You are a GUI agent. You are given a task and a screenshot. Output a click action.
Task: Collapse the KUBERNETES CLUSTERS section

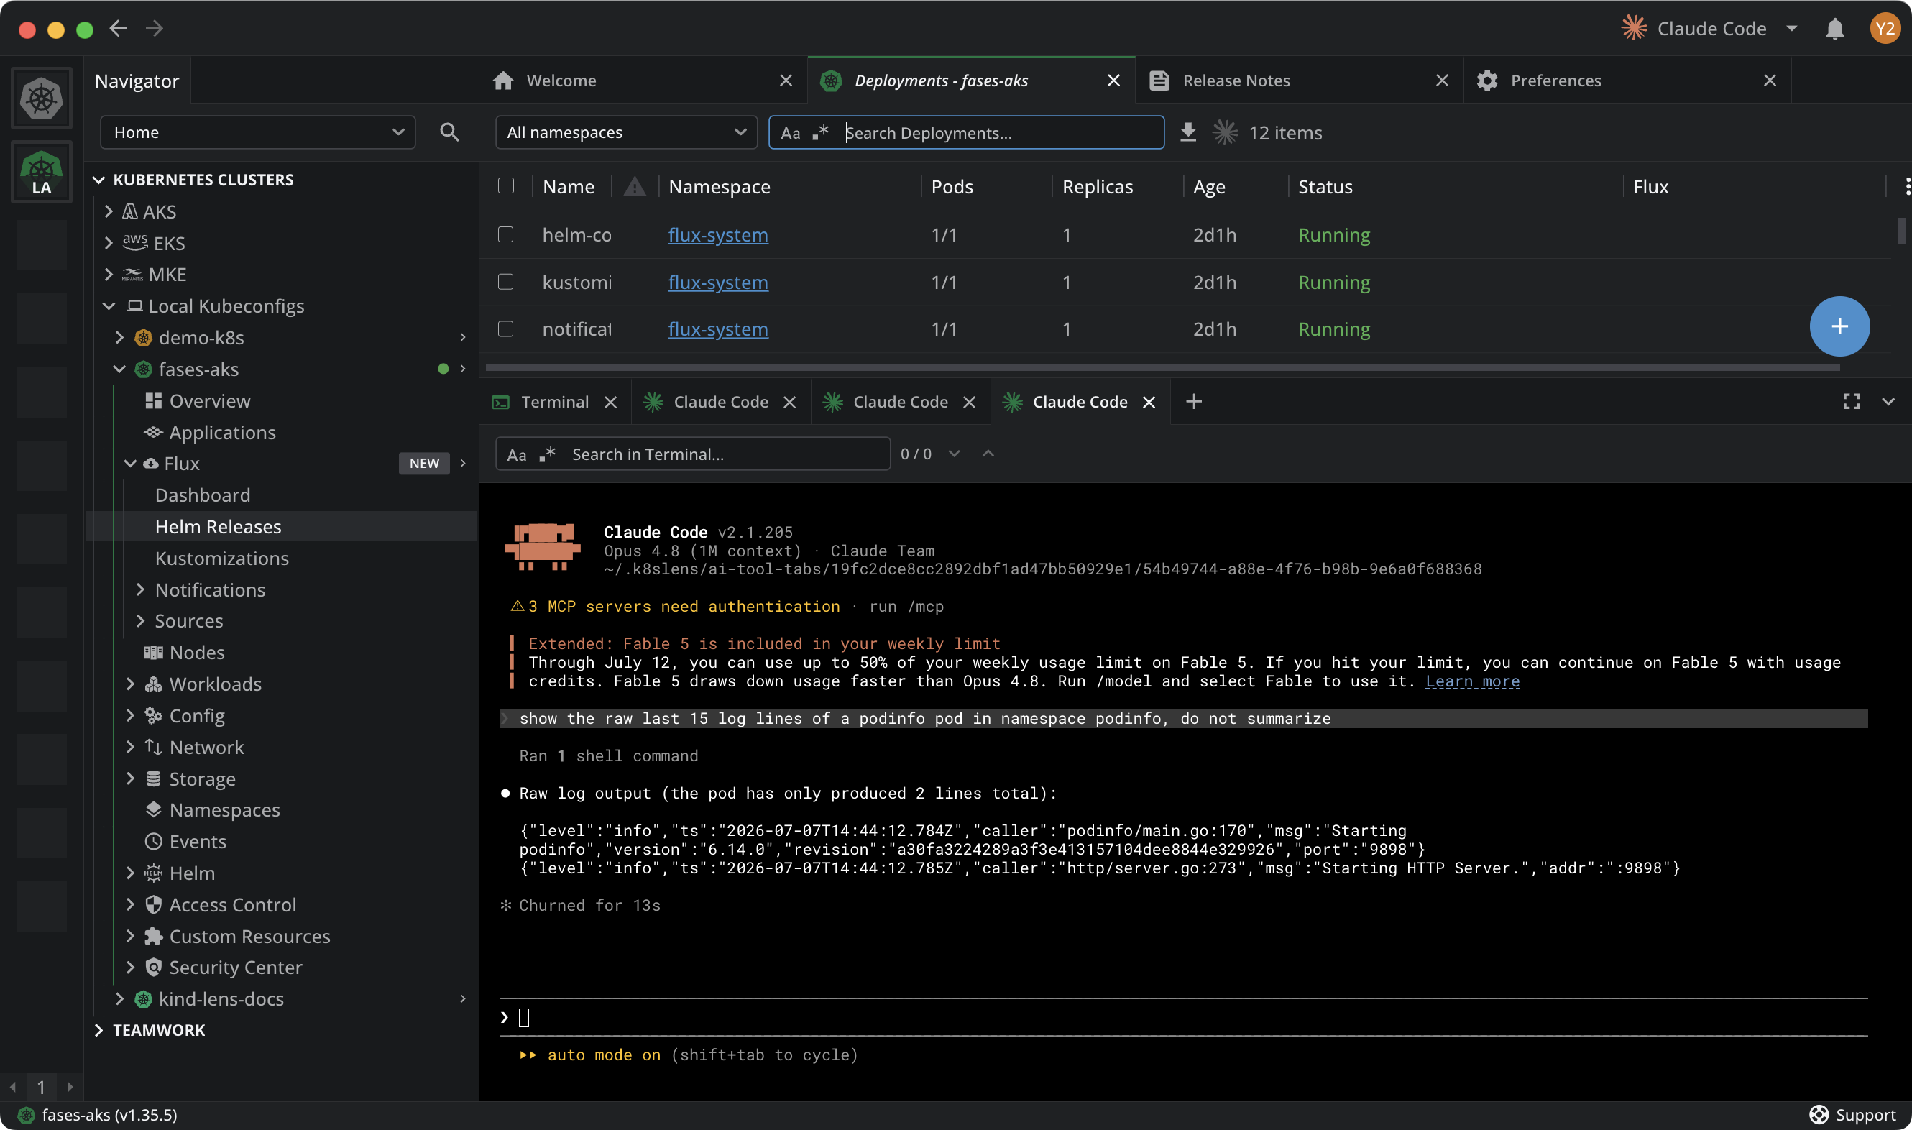pos(99,180)
